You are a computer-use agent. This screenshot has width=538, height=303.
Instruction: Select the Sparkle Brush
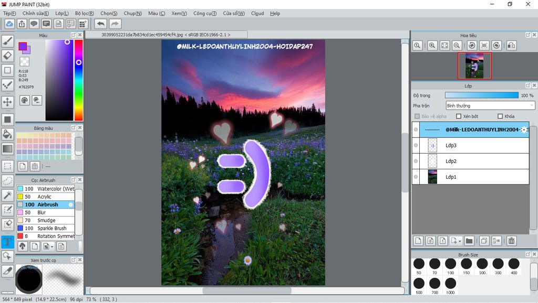(x=46, y=228)
